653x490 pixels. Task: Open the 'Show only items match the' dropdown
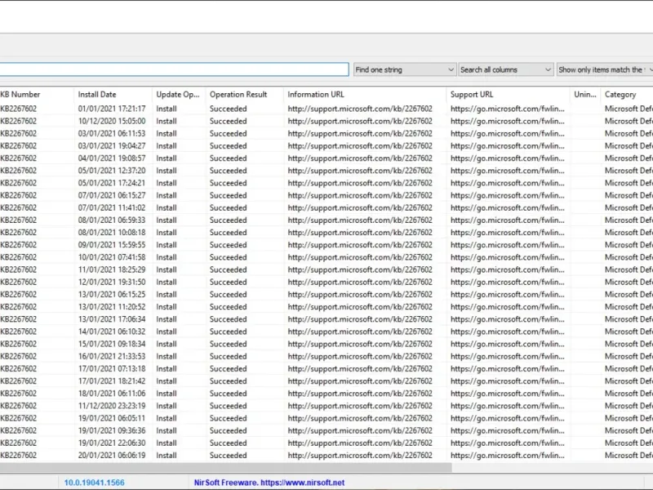(x=605, y=69)
